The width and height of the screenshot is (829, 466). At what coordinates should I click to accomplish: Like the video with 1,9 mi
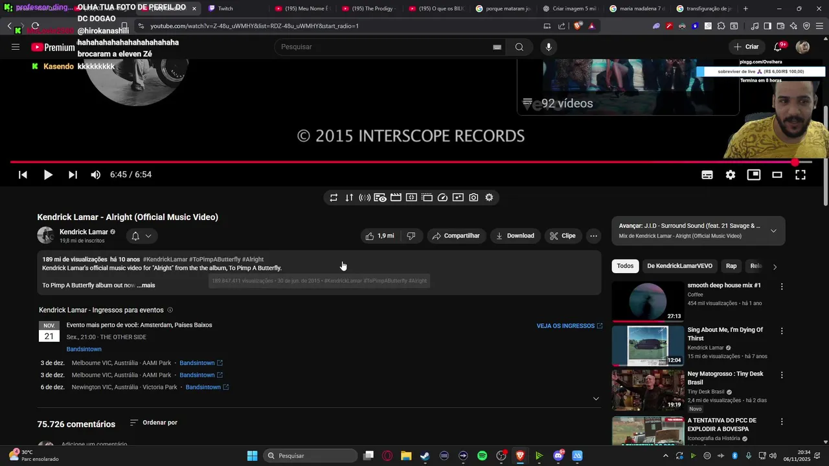click(x=380, y=236)
